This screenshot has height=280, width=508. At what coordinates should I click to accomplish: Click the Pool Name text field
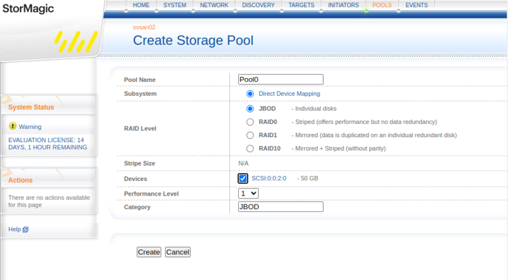pyautogui.click(x=280, y=79)
